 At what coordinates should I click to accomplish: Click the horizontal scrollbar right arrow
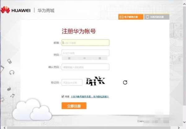pyautogui.click(x=179, y=128)
